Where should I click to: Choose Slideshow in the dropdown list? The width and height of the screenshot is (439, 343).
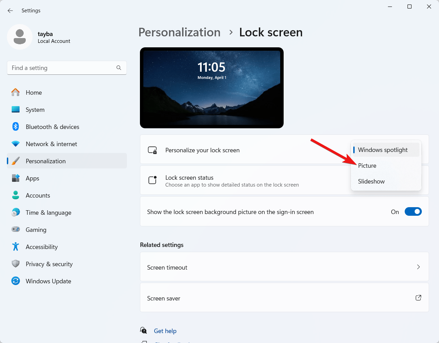click(371, 181)
